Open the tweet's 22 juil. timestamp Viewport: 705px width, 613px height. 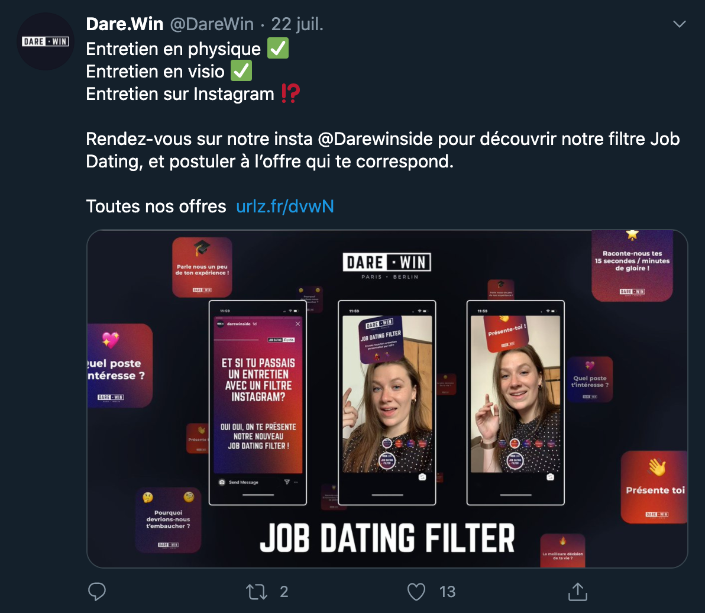pyautogui.click(x=297, y=24)
